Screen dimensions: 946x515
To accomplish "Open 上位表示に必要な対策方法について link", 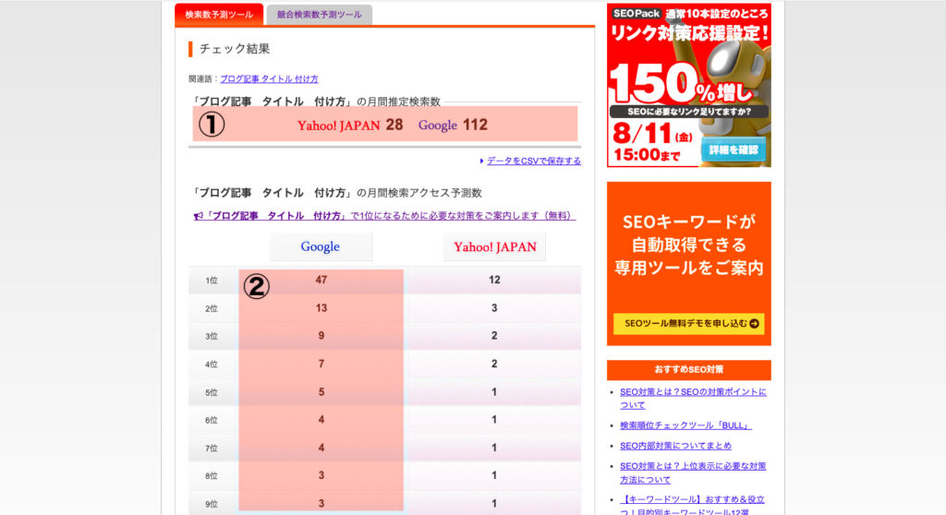I will click(x=693, y=473).
